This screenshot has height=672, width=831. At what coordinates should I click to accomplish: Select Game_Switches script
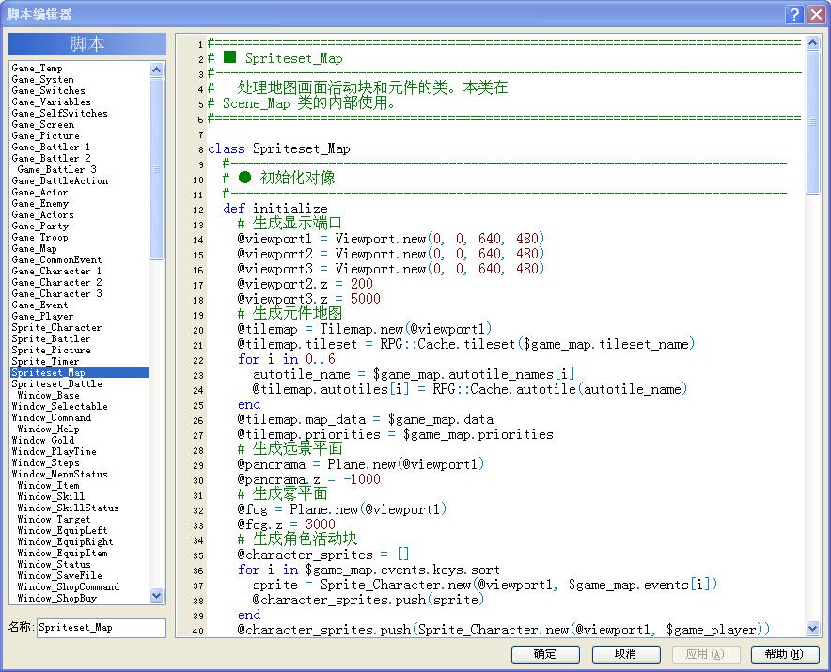coord(48,90)
